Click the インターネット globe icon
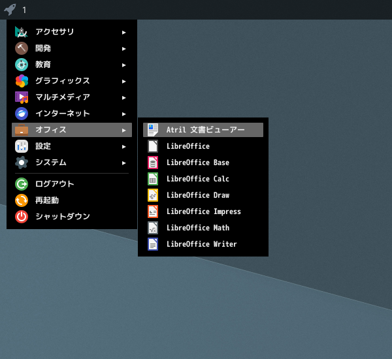This screenshot has height=359, width=392. (22, 114)
